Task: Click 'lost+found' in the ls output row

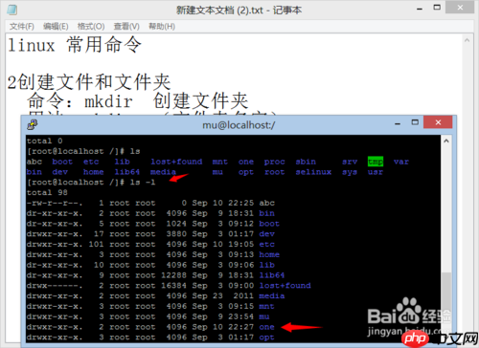Action: coord(176,162)
